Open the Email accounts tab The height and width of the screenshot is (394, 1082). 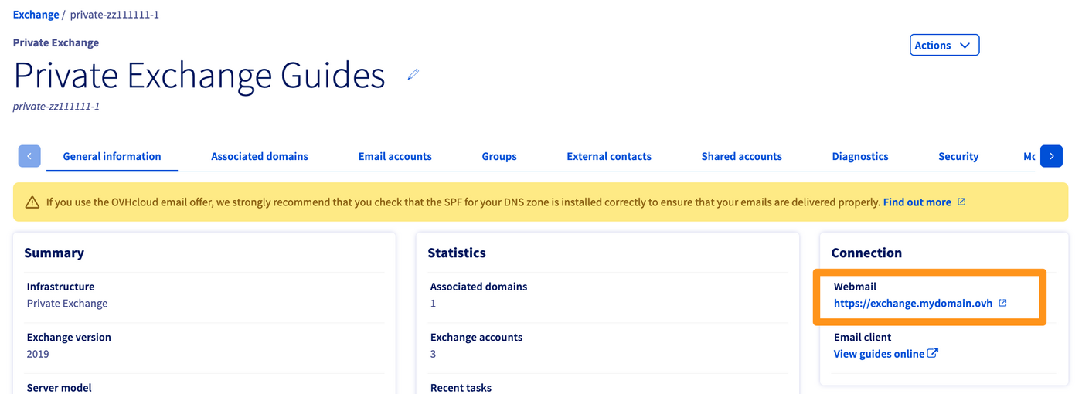coord(395,156)
